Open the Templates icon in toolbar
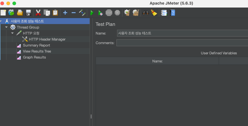Screen dimensions: 248x126 point(11,13)
